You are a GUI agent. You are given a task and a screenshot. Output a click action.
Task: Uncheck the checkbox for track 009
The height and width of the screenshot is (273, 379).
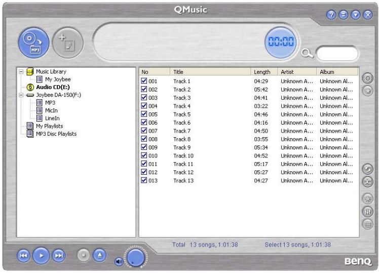click(144, 147)
